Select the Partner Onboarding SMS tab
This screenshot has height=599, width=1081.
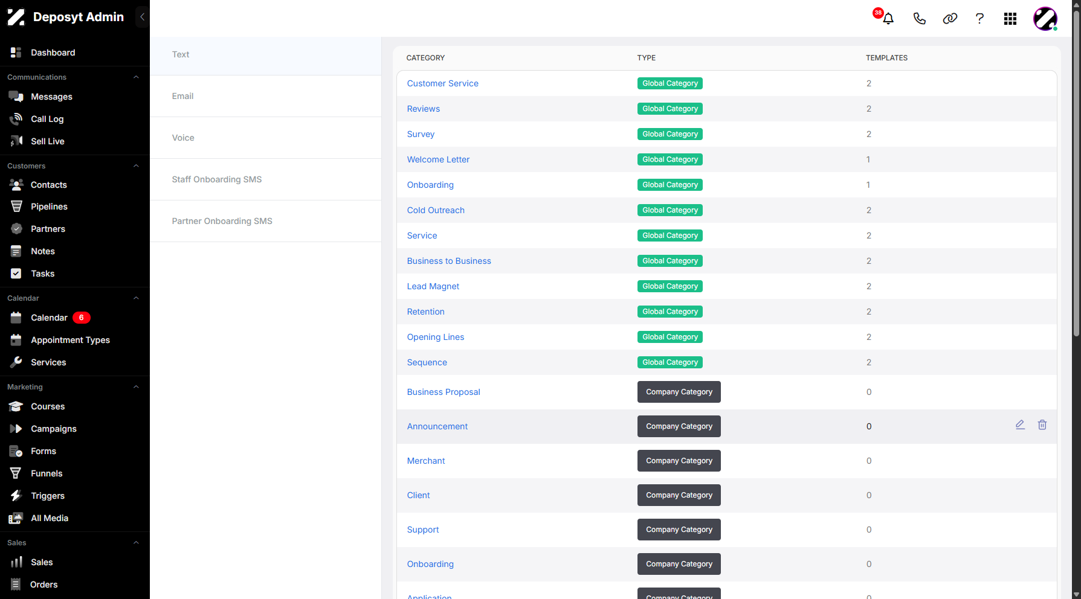point(266,221)
